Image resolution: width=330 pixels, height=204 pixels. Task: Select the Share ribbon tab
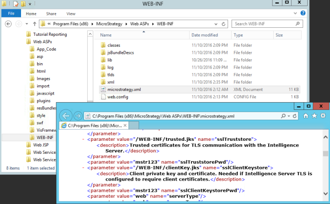(x=51, y=14)
